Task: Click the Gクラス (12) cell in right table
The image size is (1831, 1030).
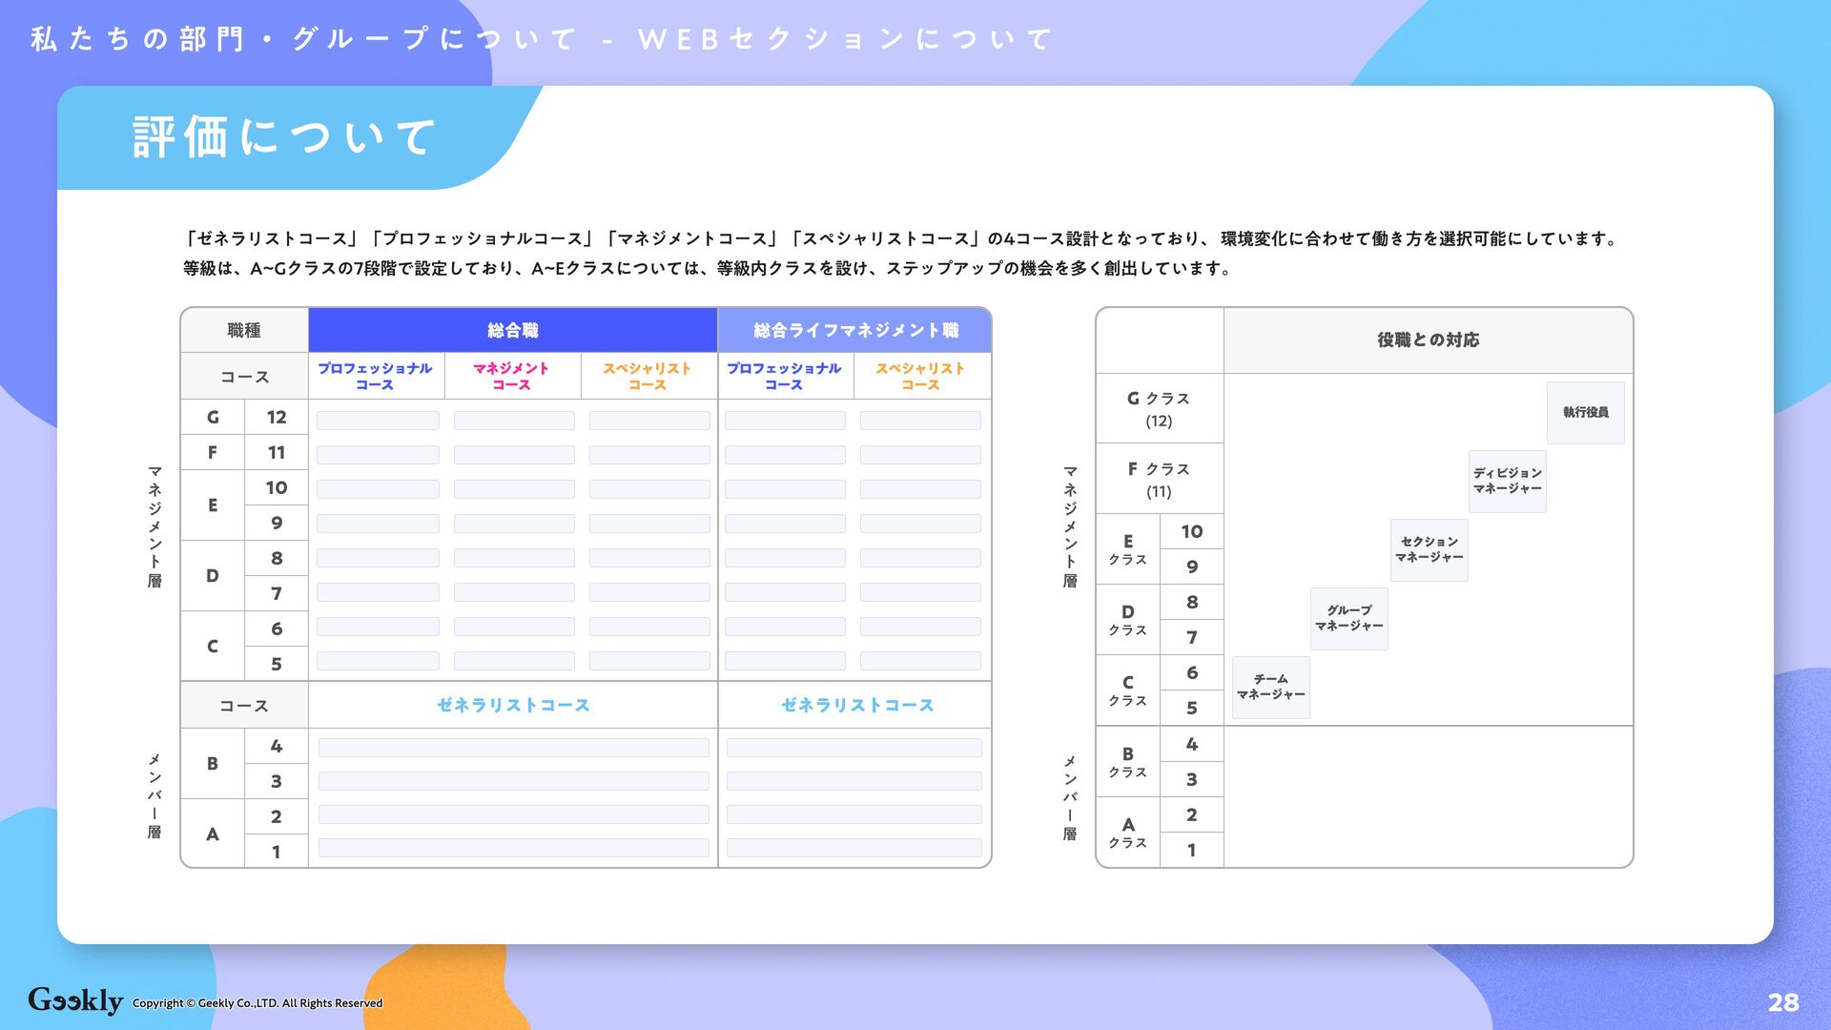Action: point(1159,408)
